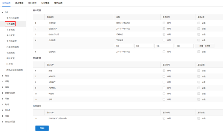Open 工作日历配置 in the sidebar

point(12,18)
